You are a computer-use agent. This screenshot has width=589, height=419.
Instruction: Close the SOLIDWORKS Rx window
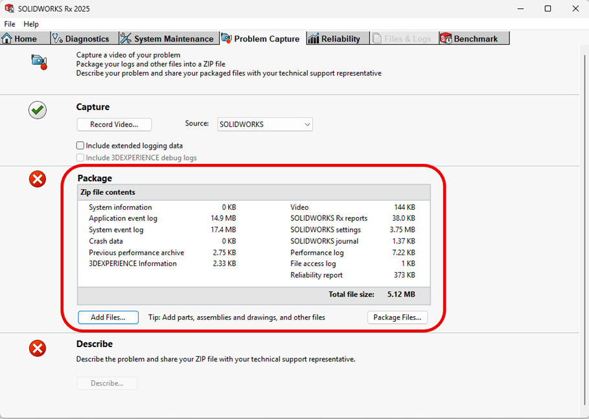[x=575, y=8]
